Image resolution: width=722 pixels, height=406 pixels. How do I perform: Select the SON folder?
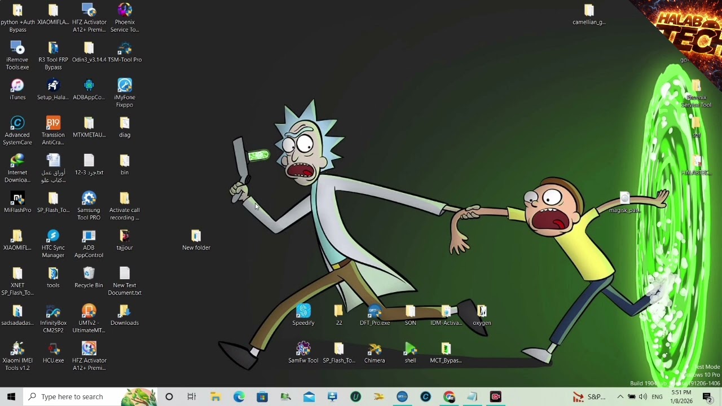pyautogui.click(x=410, y=315)
